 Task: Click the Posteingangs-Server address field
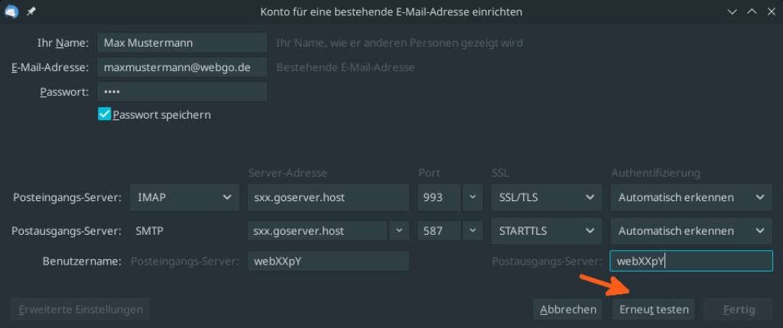click(328, 197)
